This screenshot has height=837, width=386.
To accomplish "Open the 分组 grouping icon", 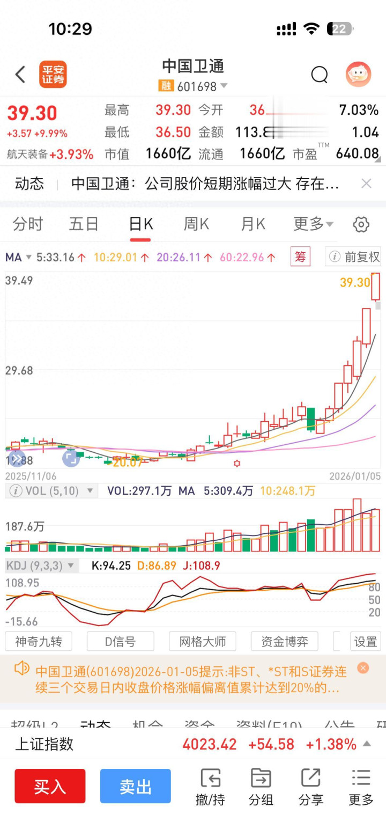I will (261, 787).
